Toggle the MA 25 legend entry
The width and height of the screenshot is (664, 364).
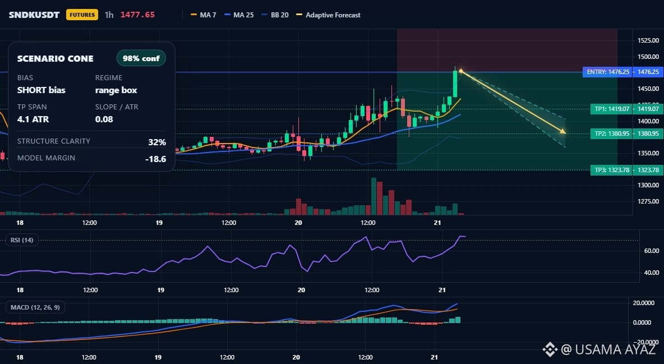point(239,15)
